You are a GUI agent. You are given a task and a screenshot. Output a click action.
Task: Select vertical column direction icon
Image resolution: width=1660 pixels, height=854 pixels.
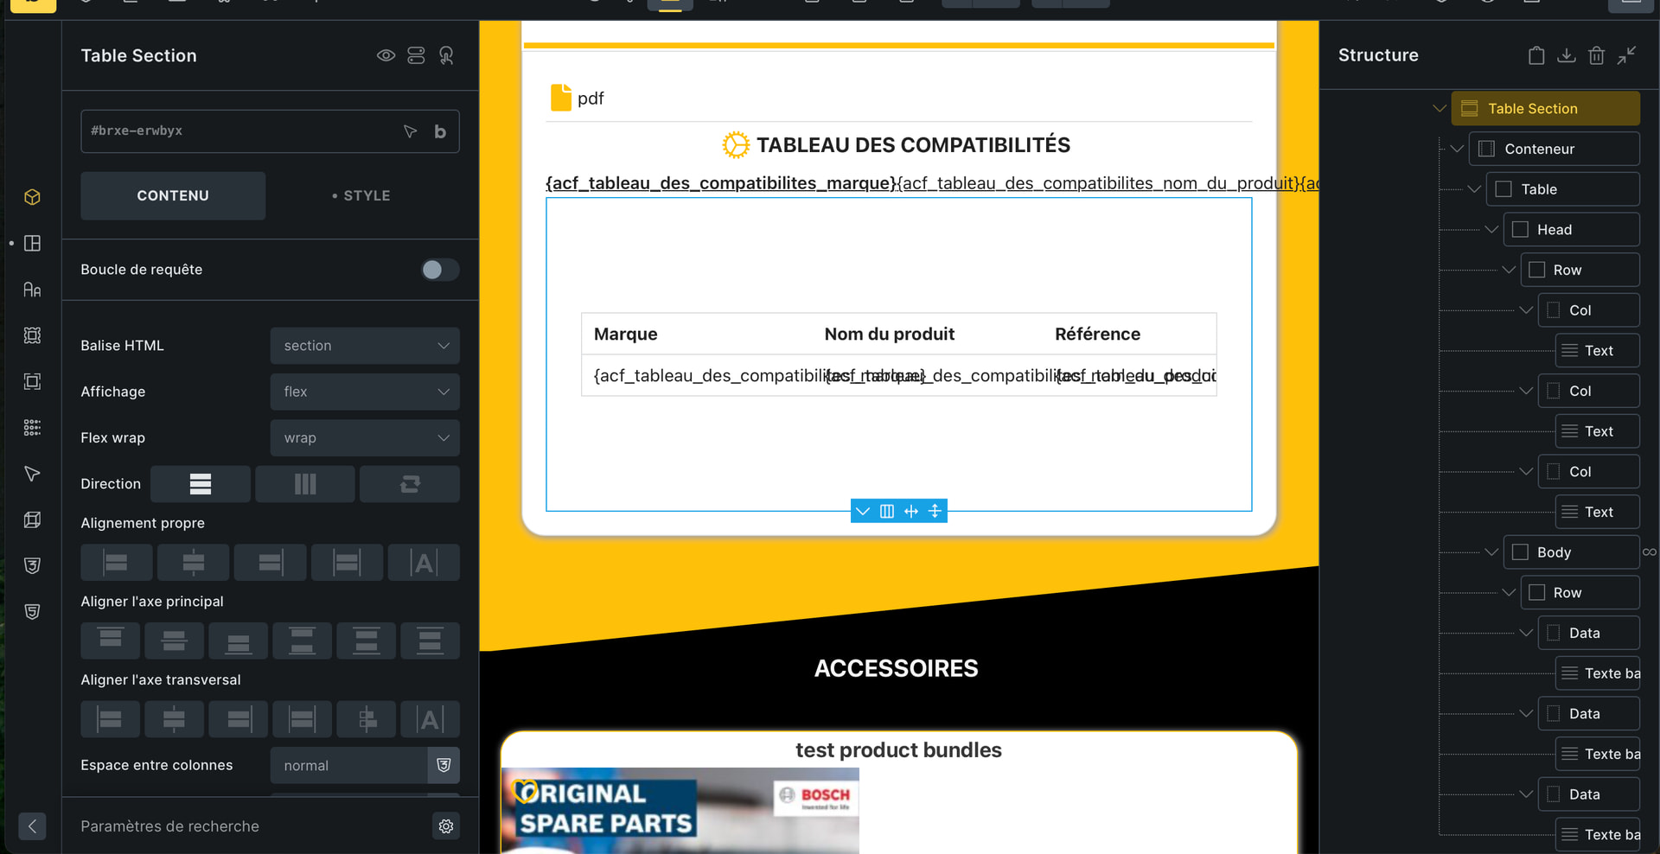305,484
